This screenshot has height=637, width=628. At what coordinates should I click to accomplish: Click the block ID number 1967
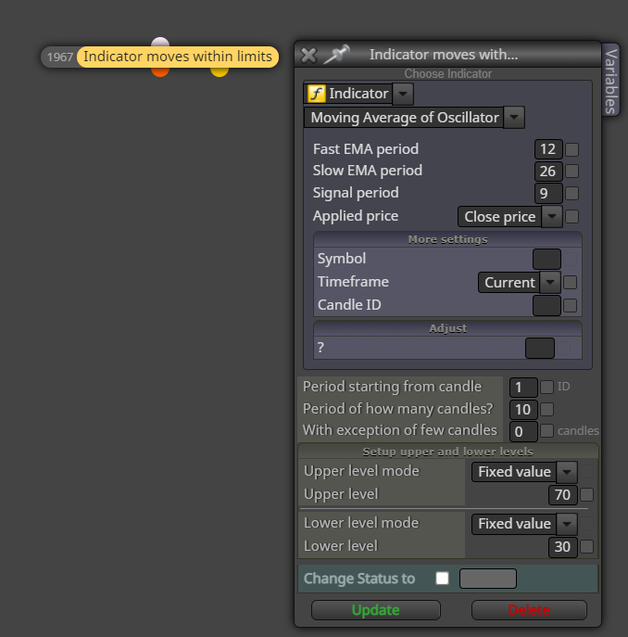pos(59,57)
